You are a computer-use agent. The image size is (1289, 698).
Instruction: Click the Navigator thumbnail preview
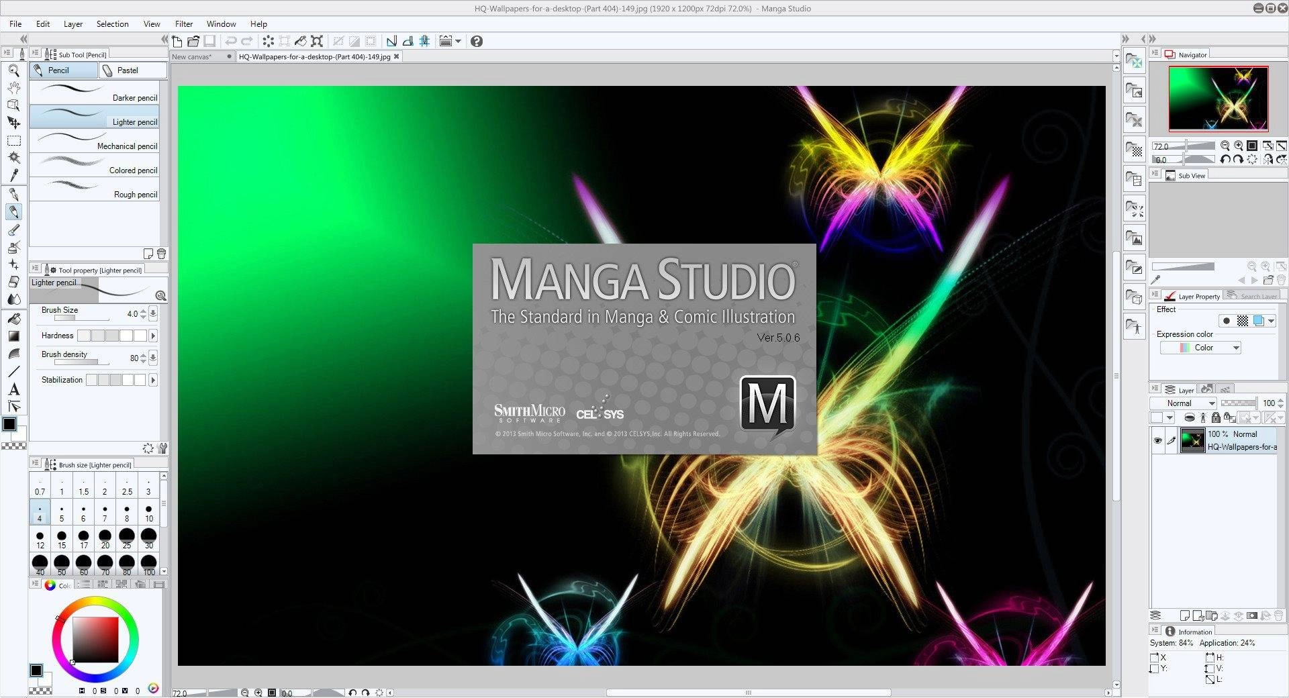(1218, 98)
